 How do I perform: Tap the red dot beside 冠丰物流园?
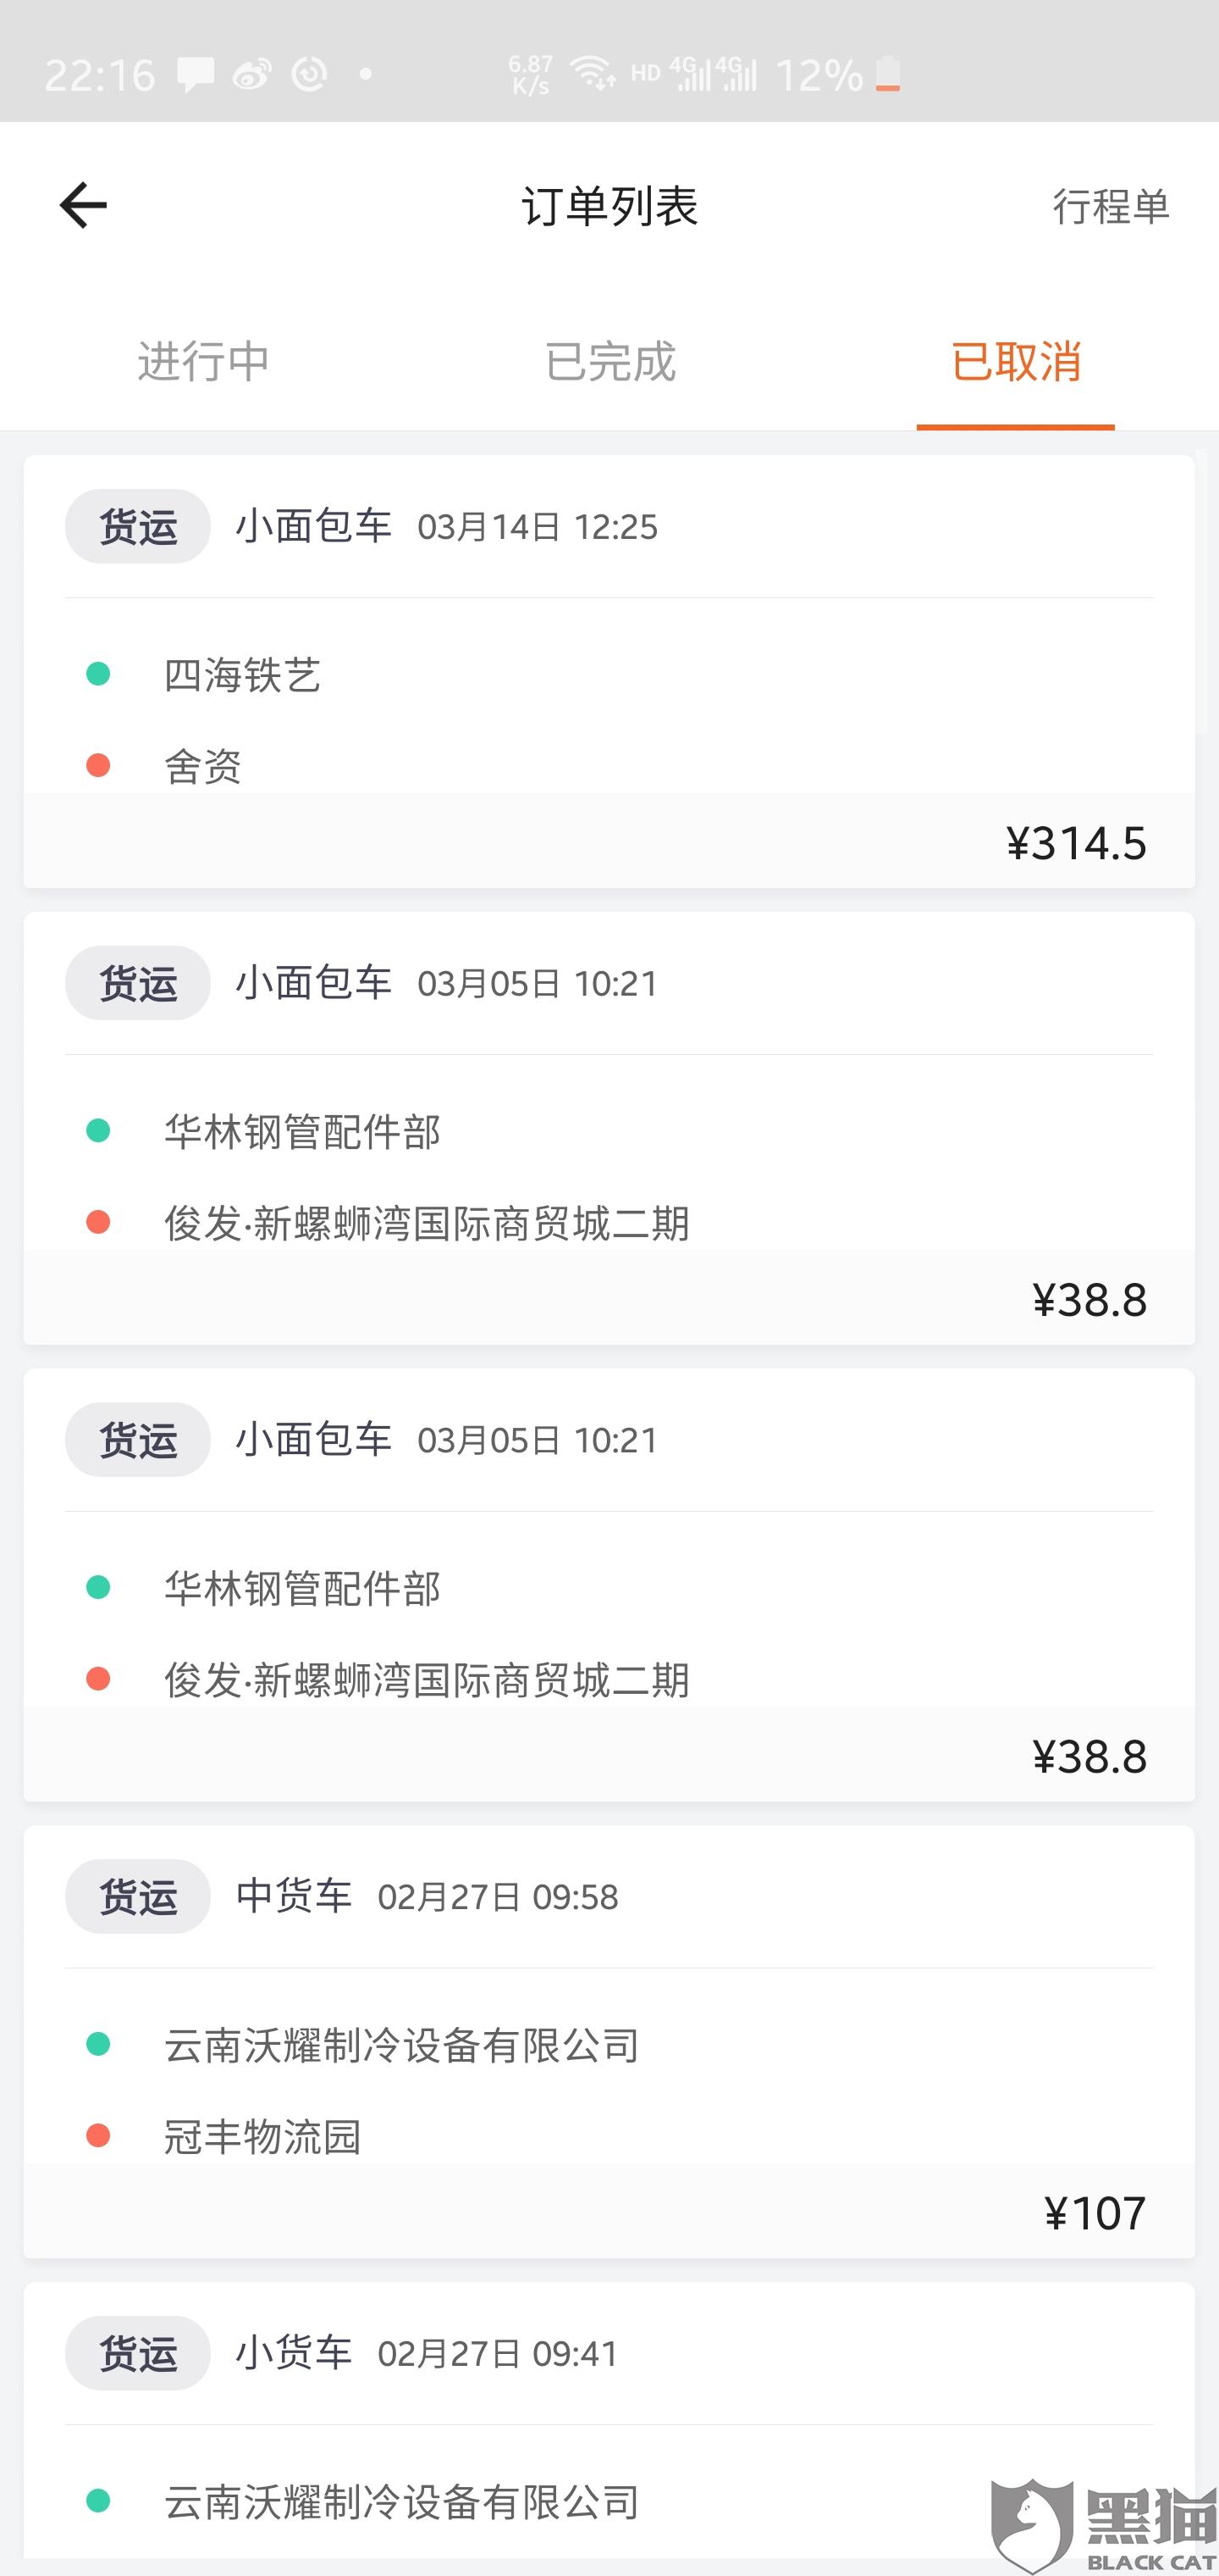coord(98,2136)
